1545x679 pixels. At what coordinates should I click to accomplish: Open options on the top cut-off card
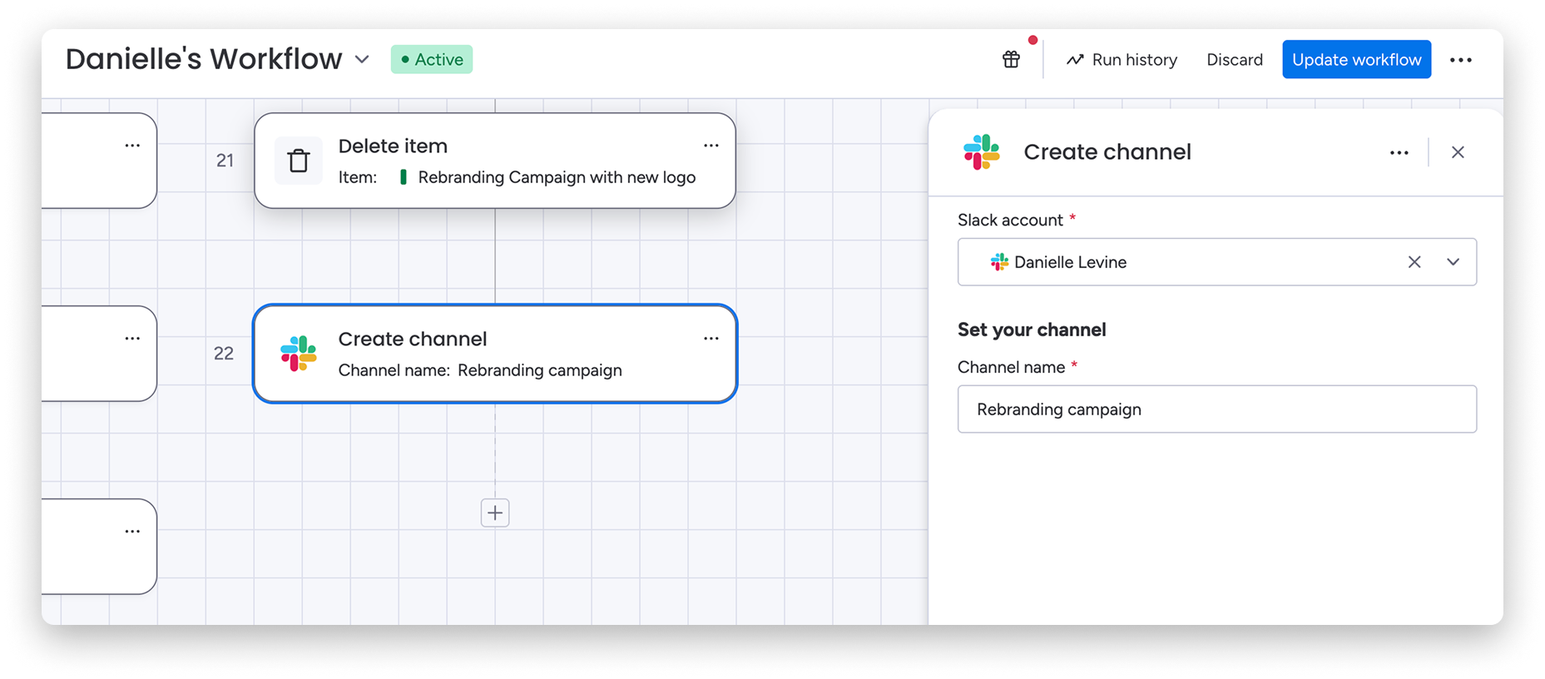132,146
